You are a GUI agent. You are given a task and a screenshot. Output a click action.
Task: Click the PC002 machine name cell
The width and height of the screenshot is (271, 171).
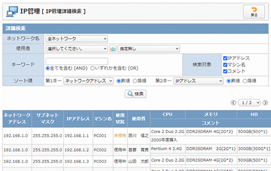(103, 150)
